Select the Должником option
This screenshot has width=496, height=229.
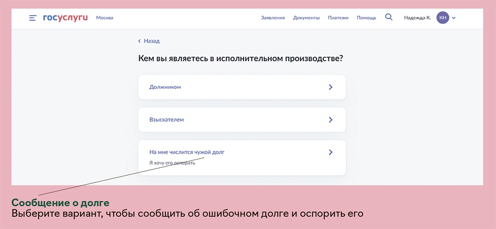tap(165, 87)
